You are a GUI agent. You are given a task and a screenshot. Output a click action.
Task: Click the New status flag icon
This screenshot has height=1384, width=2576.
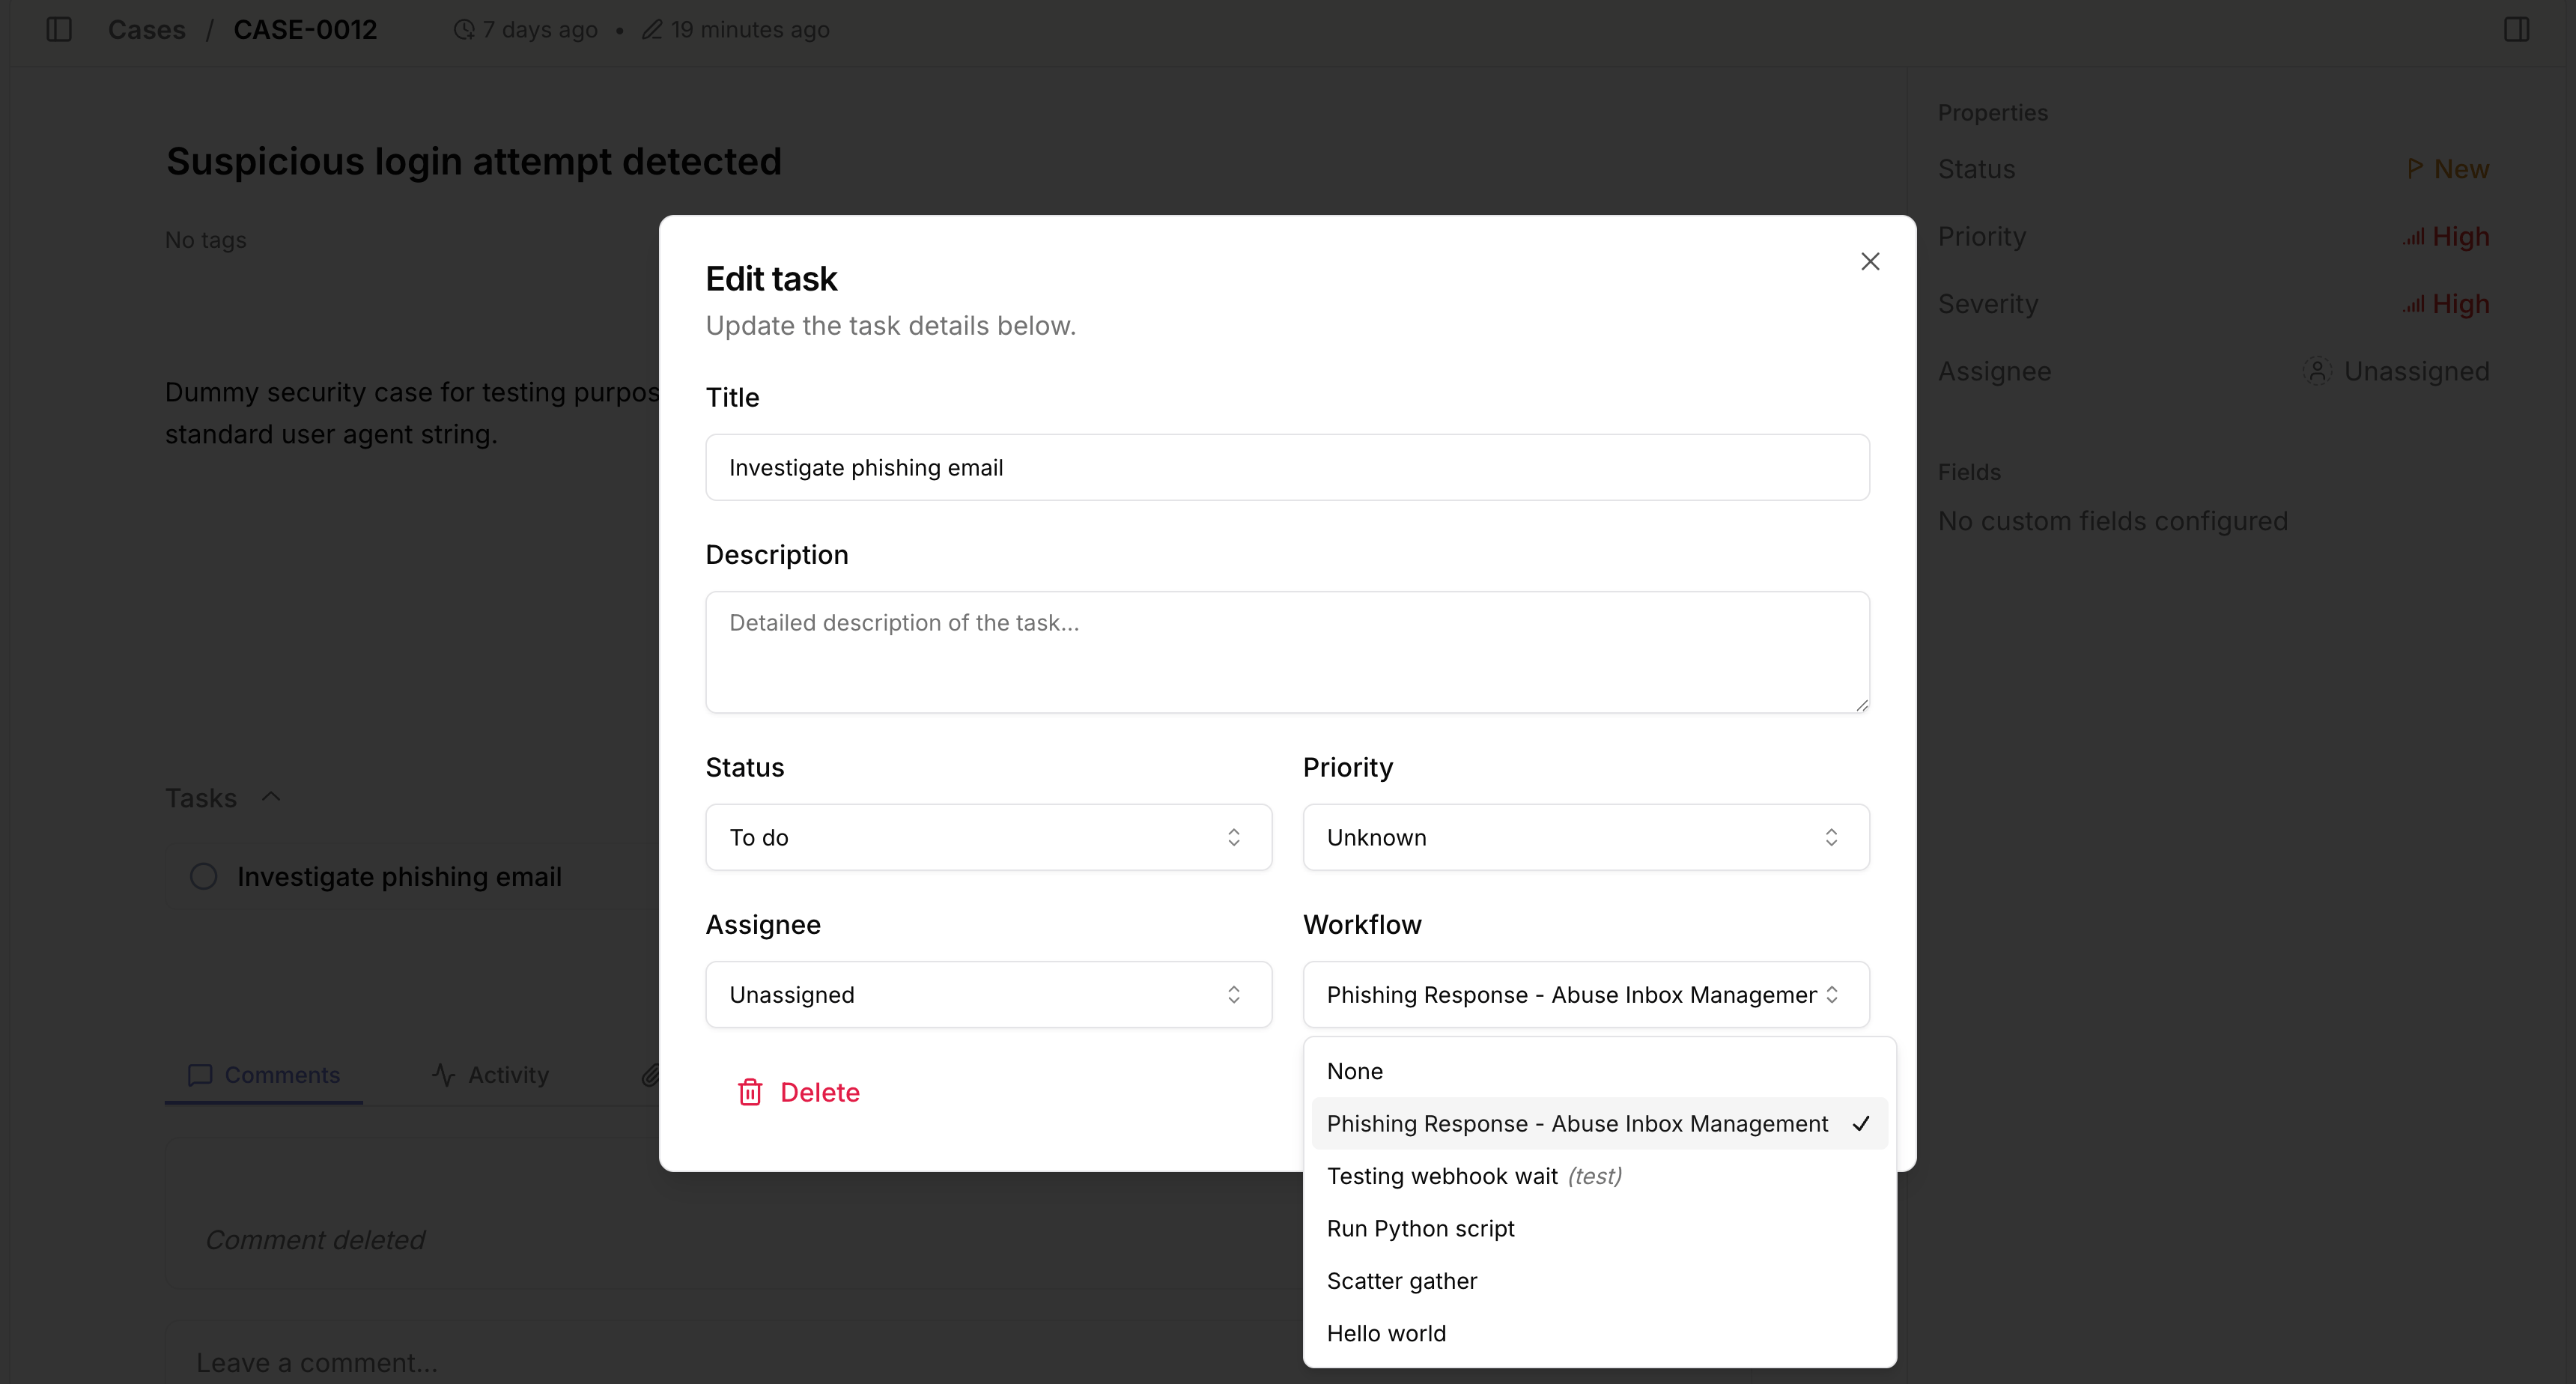(x=2414, y=169)
